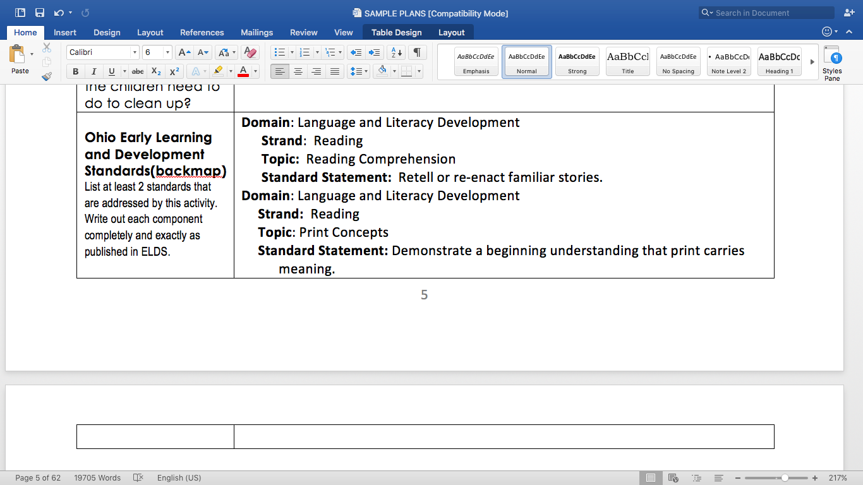Center align the paragraph
The image size is (863, 485).
pos(298,71)
